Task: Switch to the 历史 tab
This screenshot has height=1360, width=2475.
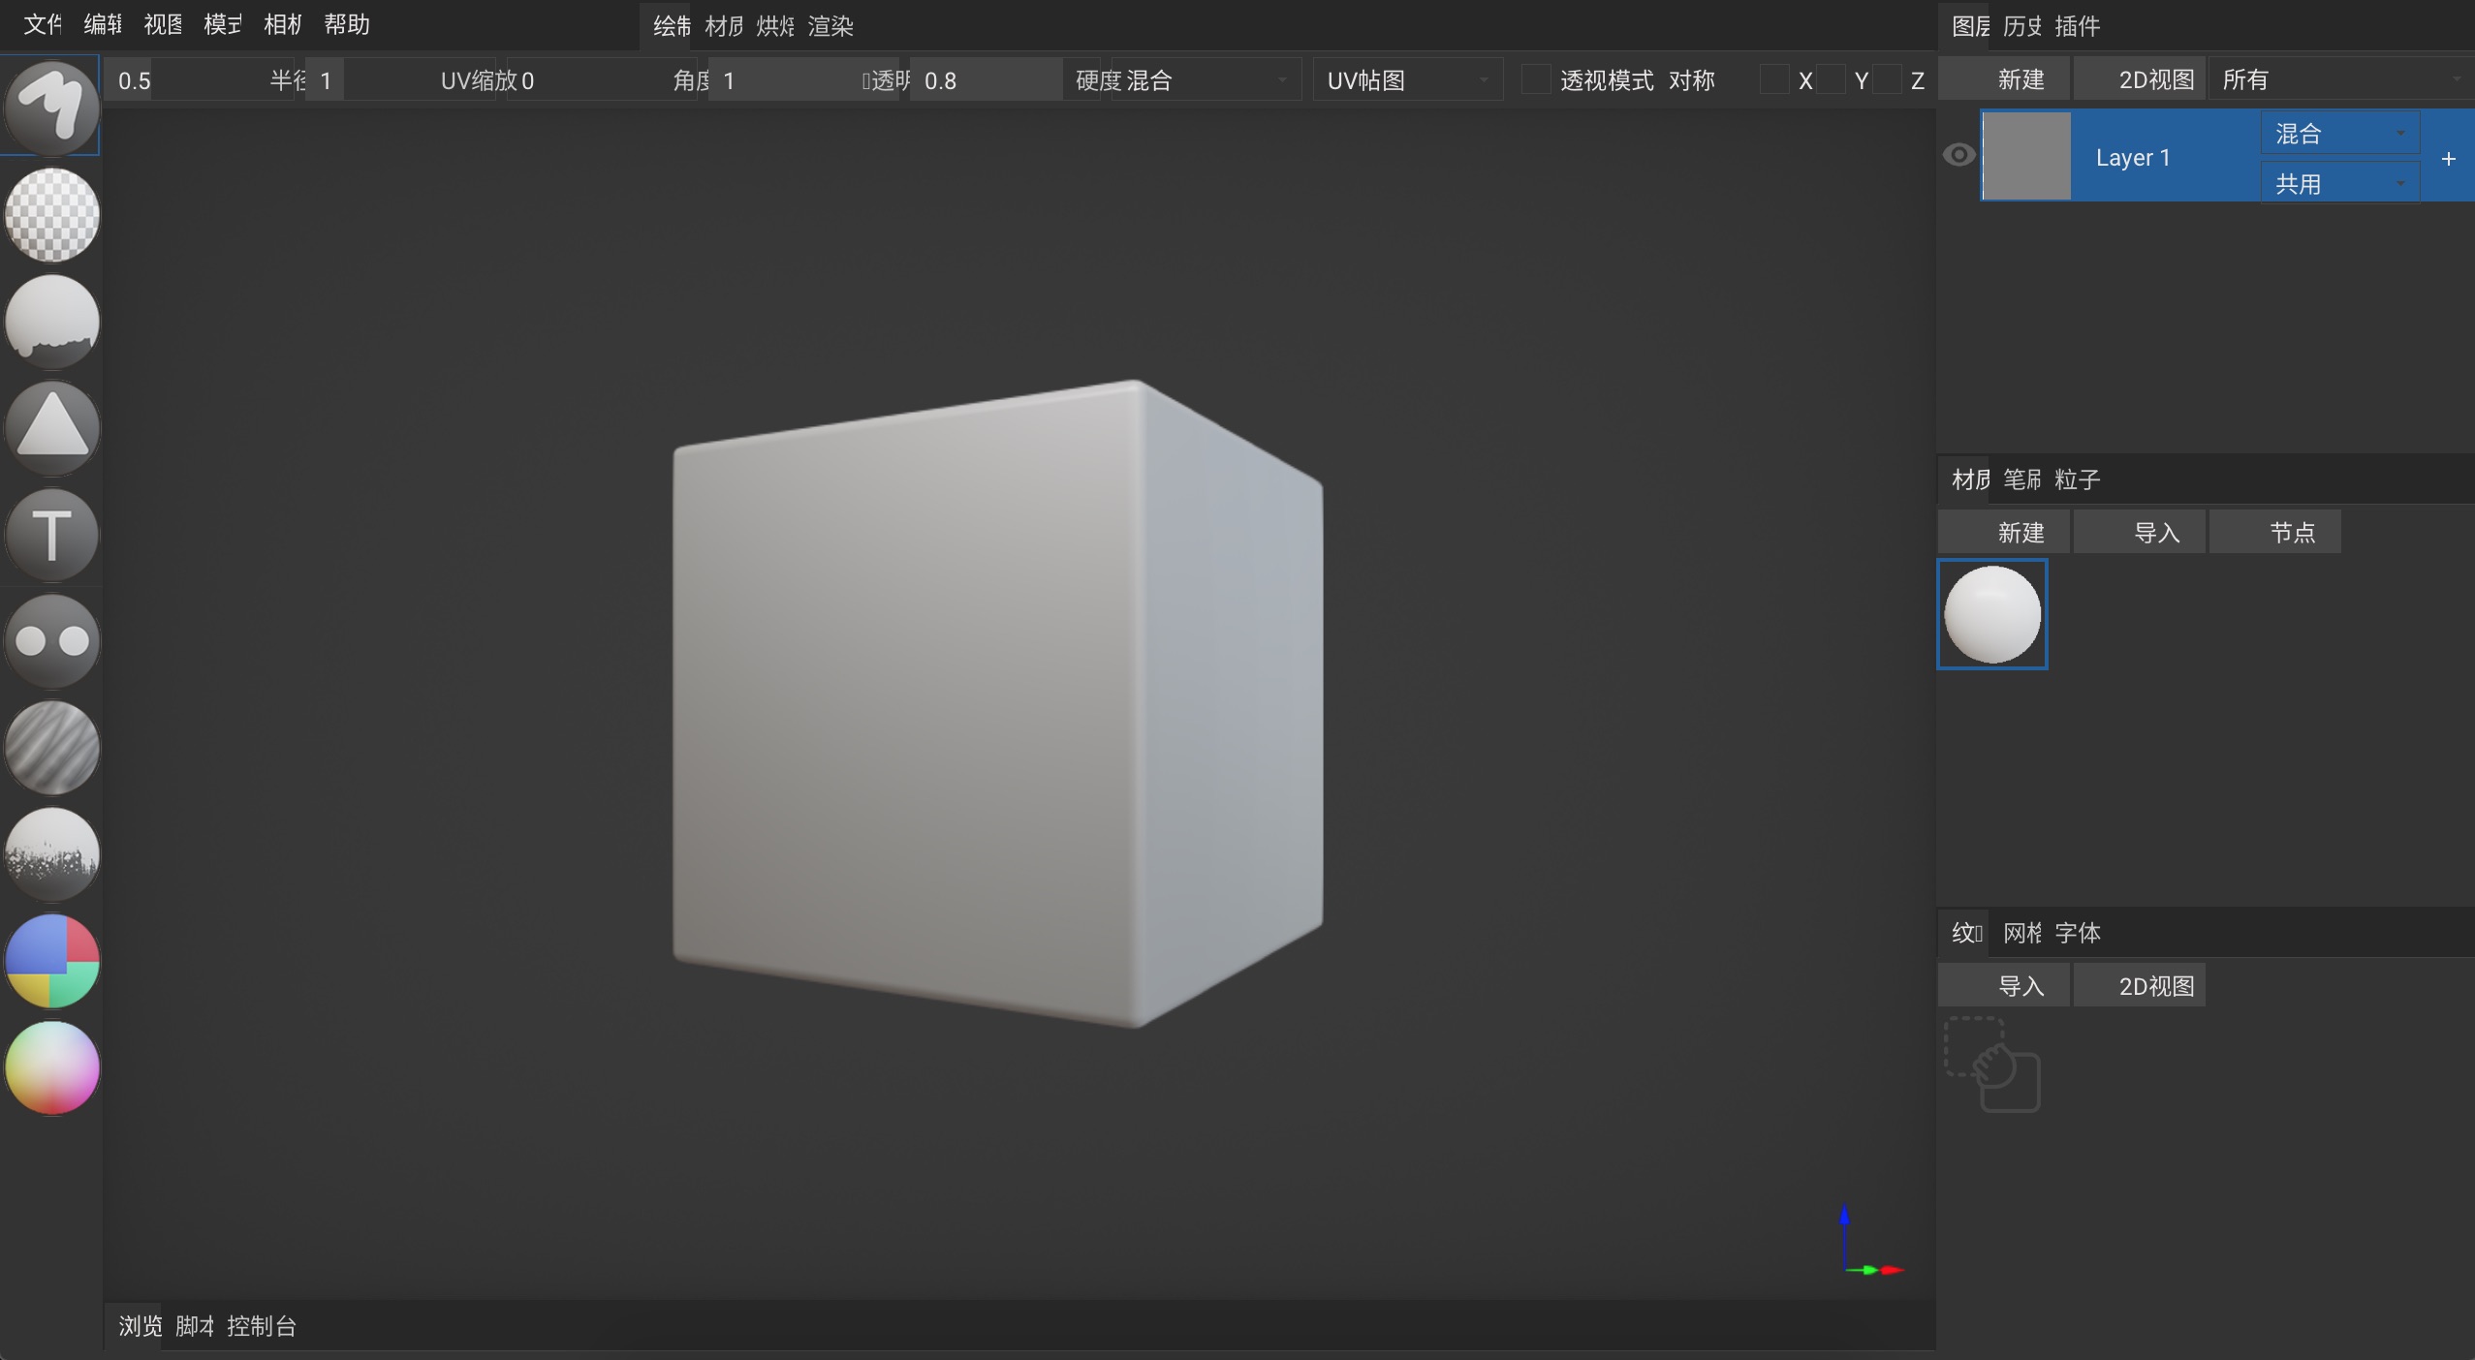Action: 2021,26
